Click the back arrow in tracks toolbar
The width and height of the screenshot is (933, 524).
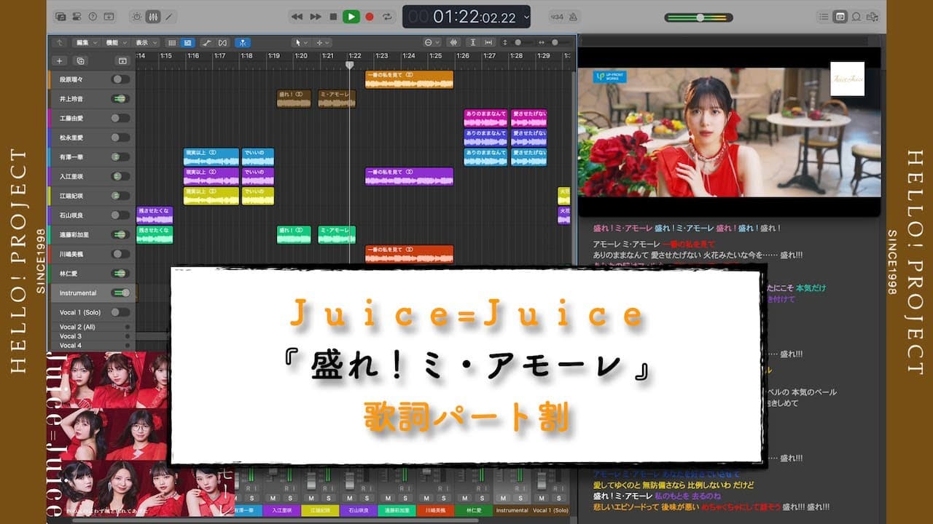[x=59, y=43]
